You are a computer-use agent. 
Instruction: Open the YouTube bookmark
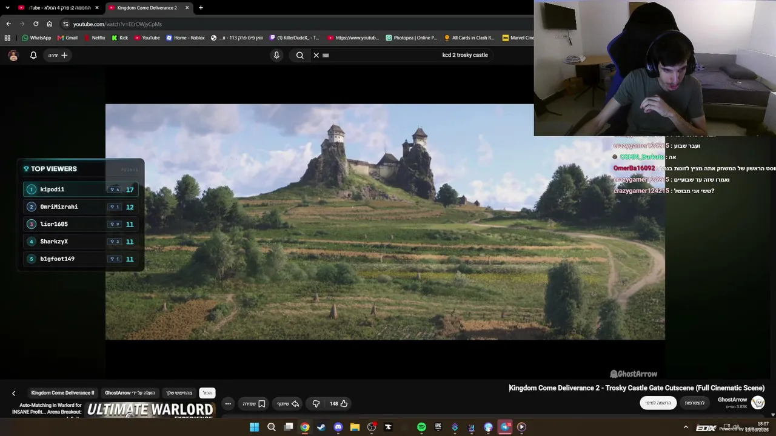(147, 38)
